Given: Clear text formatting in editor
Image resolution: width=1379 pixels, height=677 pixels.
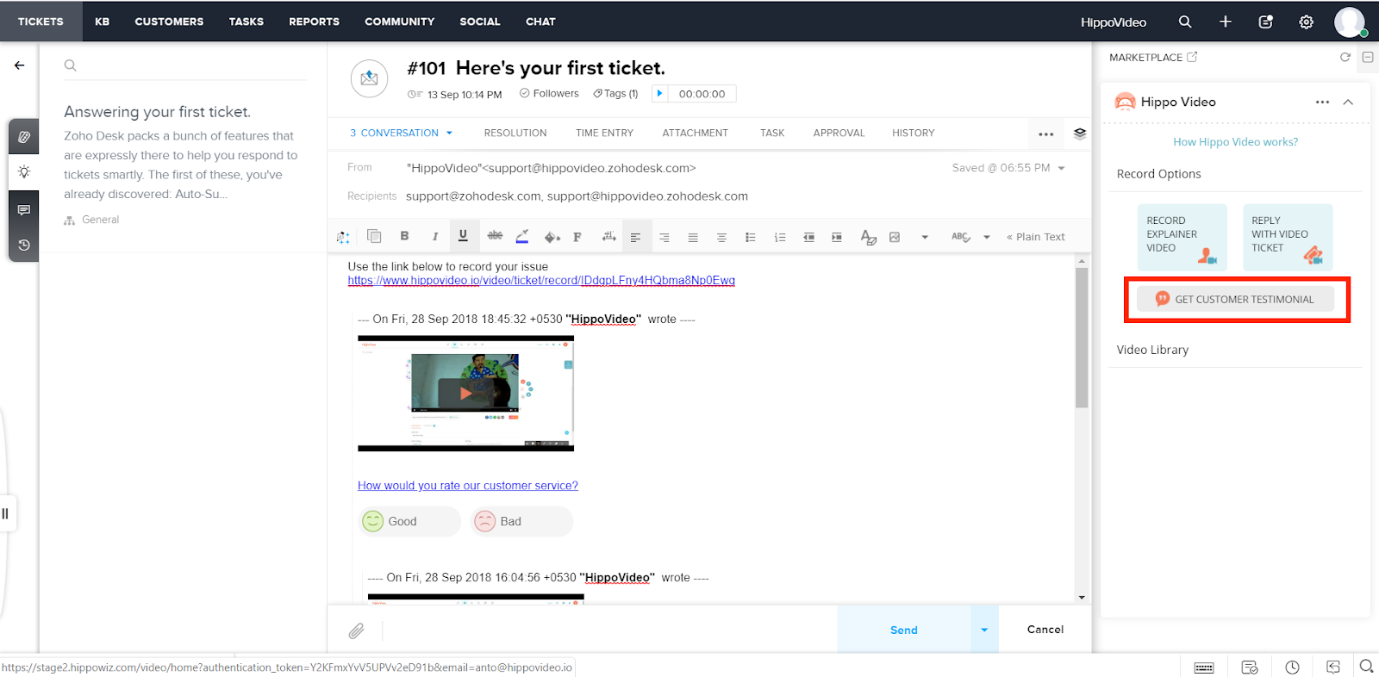Looking at the screenshot, I should tap(868, 237).
